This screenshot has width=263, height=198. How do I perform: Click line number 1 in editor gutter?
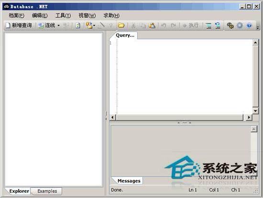110,43
